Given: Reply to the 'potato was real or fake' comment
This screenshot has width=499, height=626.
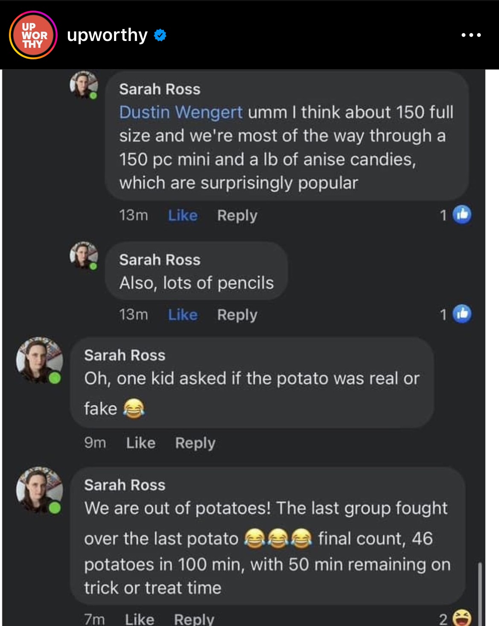Looking at the screenshot, I should [195, 443].
